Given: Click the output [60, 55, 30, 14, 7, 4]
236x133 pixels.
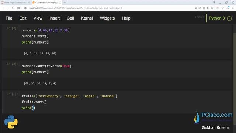Looking at the screenshot, I should pyautogui.click(x=40, y=83).
